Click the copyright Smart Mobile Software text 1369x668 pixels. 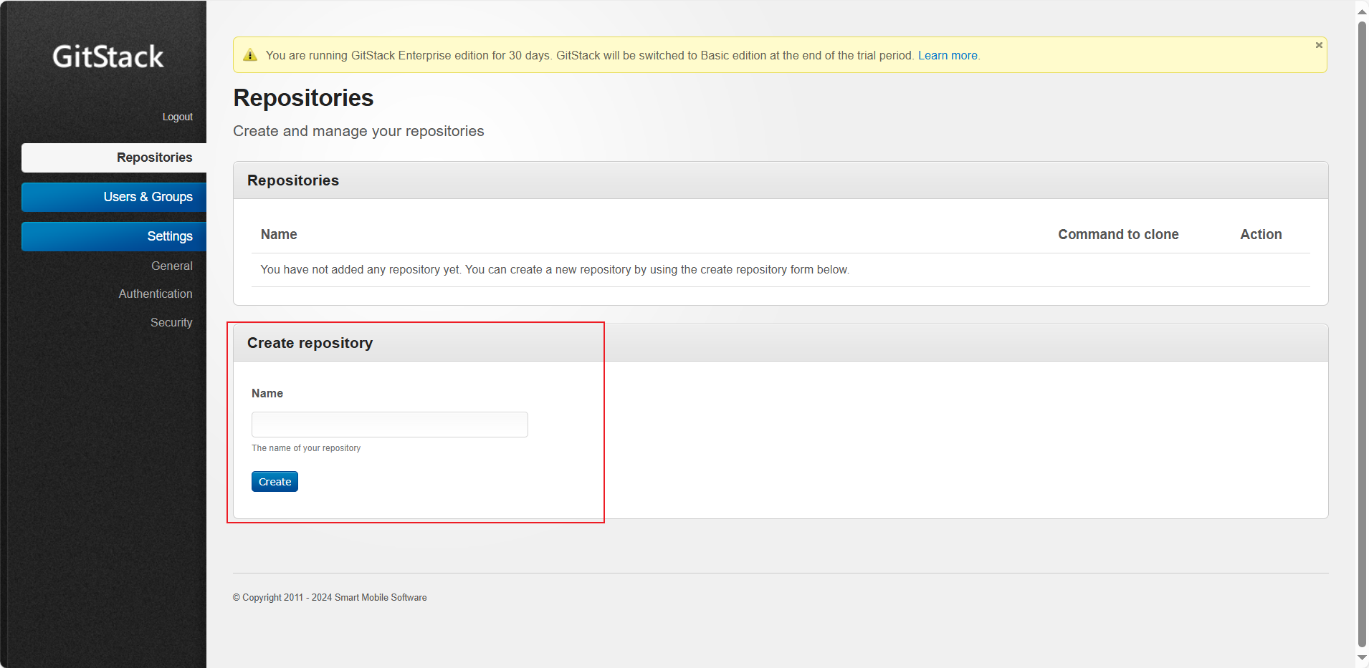(x=330, y=597)
